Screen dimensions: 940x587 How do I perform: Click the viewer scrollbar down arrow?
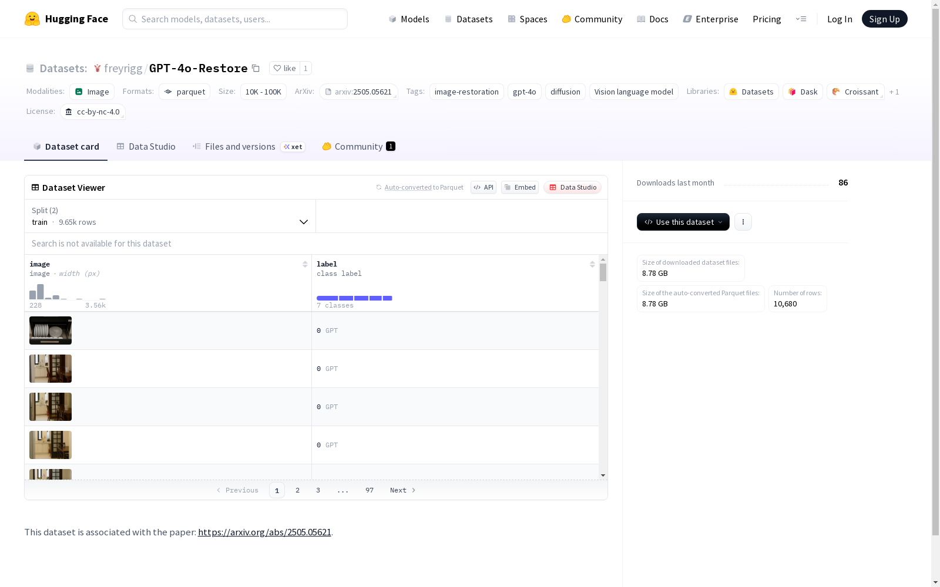(x=603, y=475)
